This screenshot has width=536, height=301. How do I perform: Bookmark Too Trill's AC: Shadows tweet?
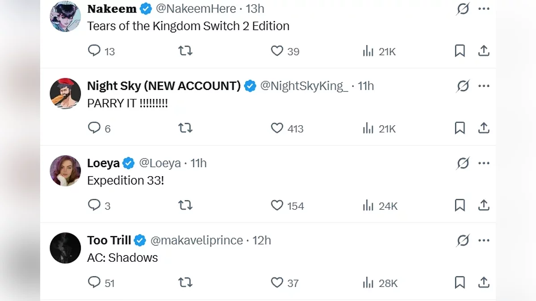(x=460, y=283)
